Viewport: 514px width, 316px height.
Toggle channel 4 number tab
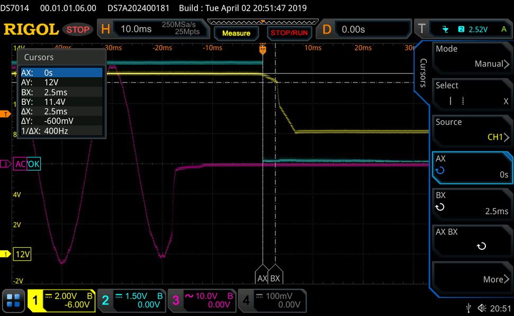pyautogui.click(x=246, y=300)
